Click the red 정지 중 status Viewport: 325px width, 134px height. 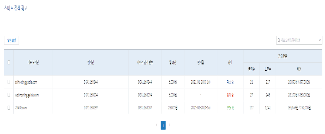click(x=230, y=95)
